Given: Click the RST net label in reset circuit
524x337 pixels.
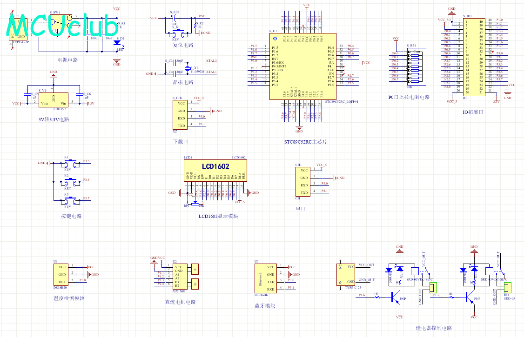Looking at the screenshot, I should pyautogui.click(x=202, y=16).
